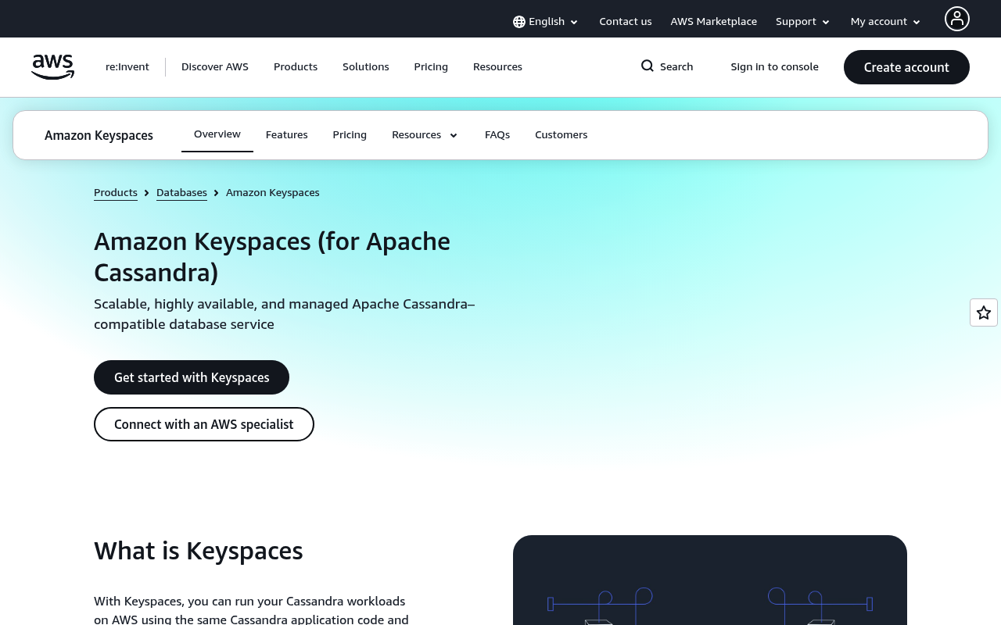
Task: Click the 'Amazon Keyspaces' breadcrumb text
Action: [x=273, y=192]
